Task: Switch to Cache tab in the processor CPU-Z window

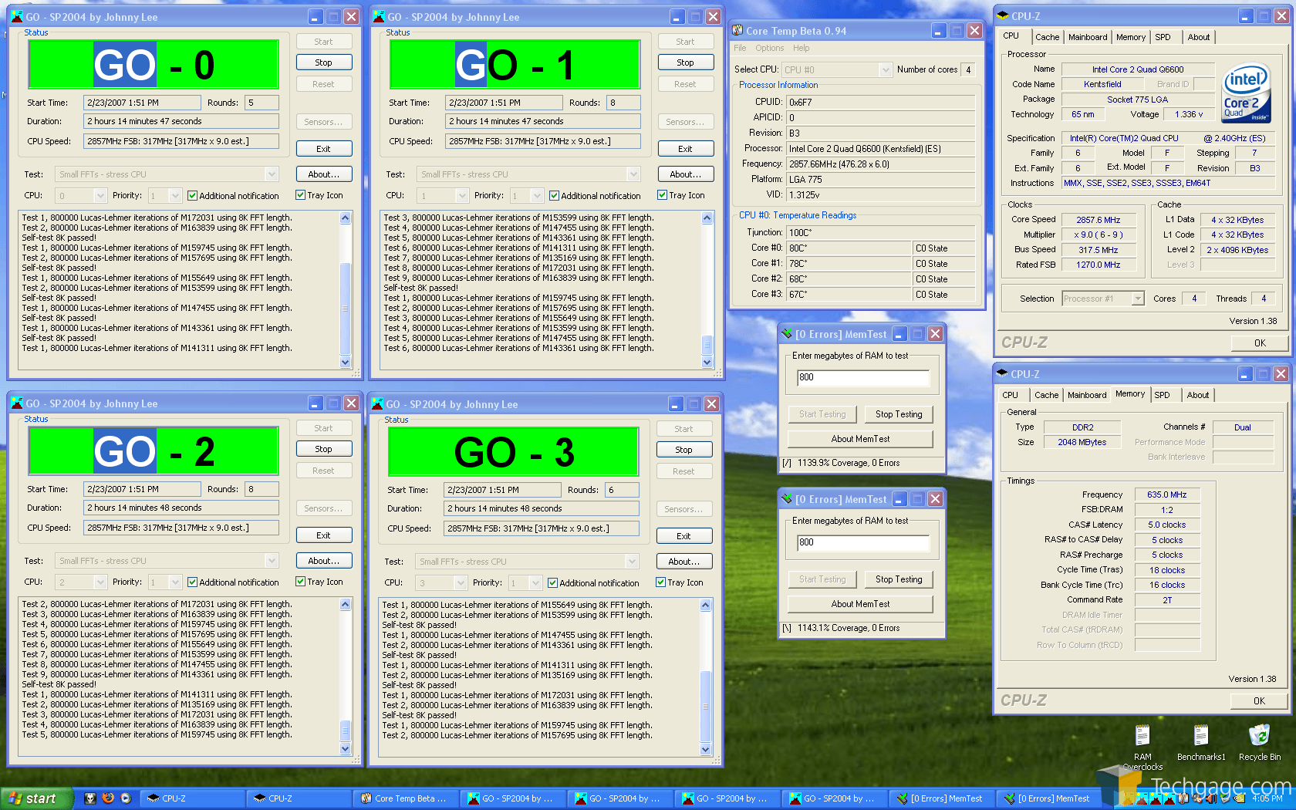Action: click(x=1047, y=37)
